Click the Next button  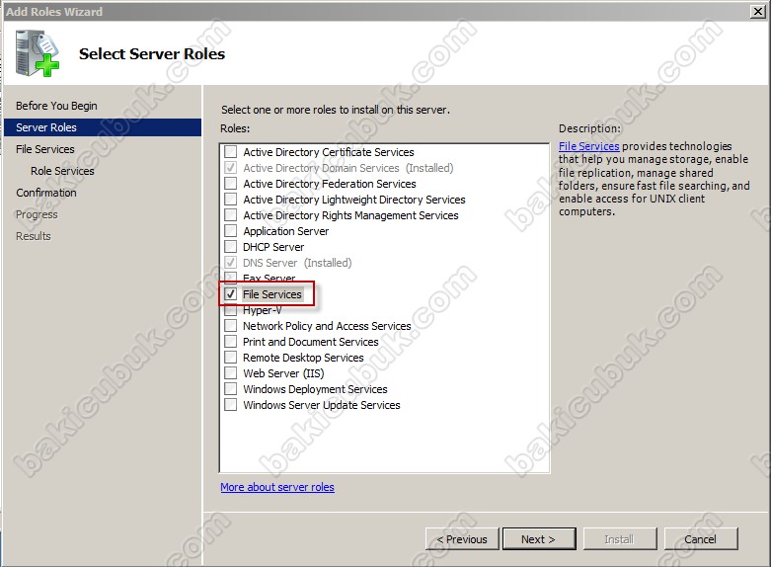[x=539, y=539]
